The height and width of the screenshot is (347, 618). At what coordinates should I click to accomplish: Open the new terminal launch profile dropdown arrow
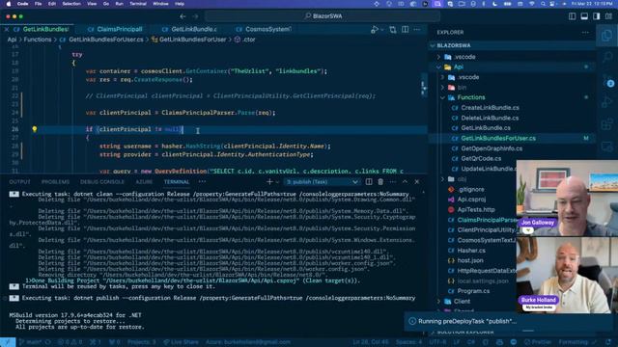[x=277, y=182]
